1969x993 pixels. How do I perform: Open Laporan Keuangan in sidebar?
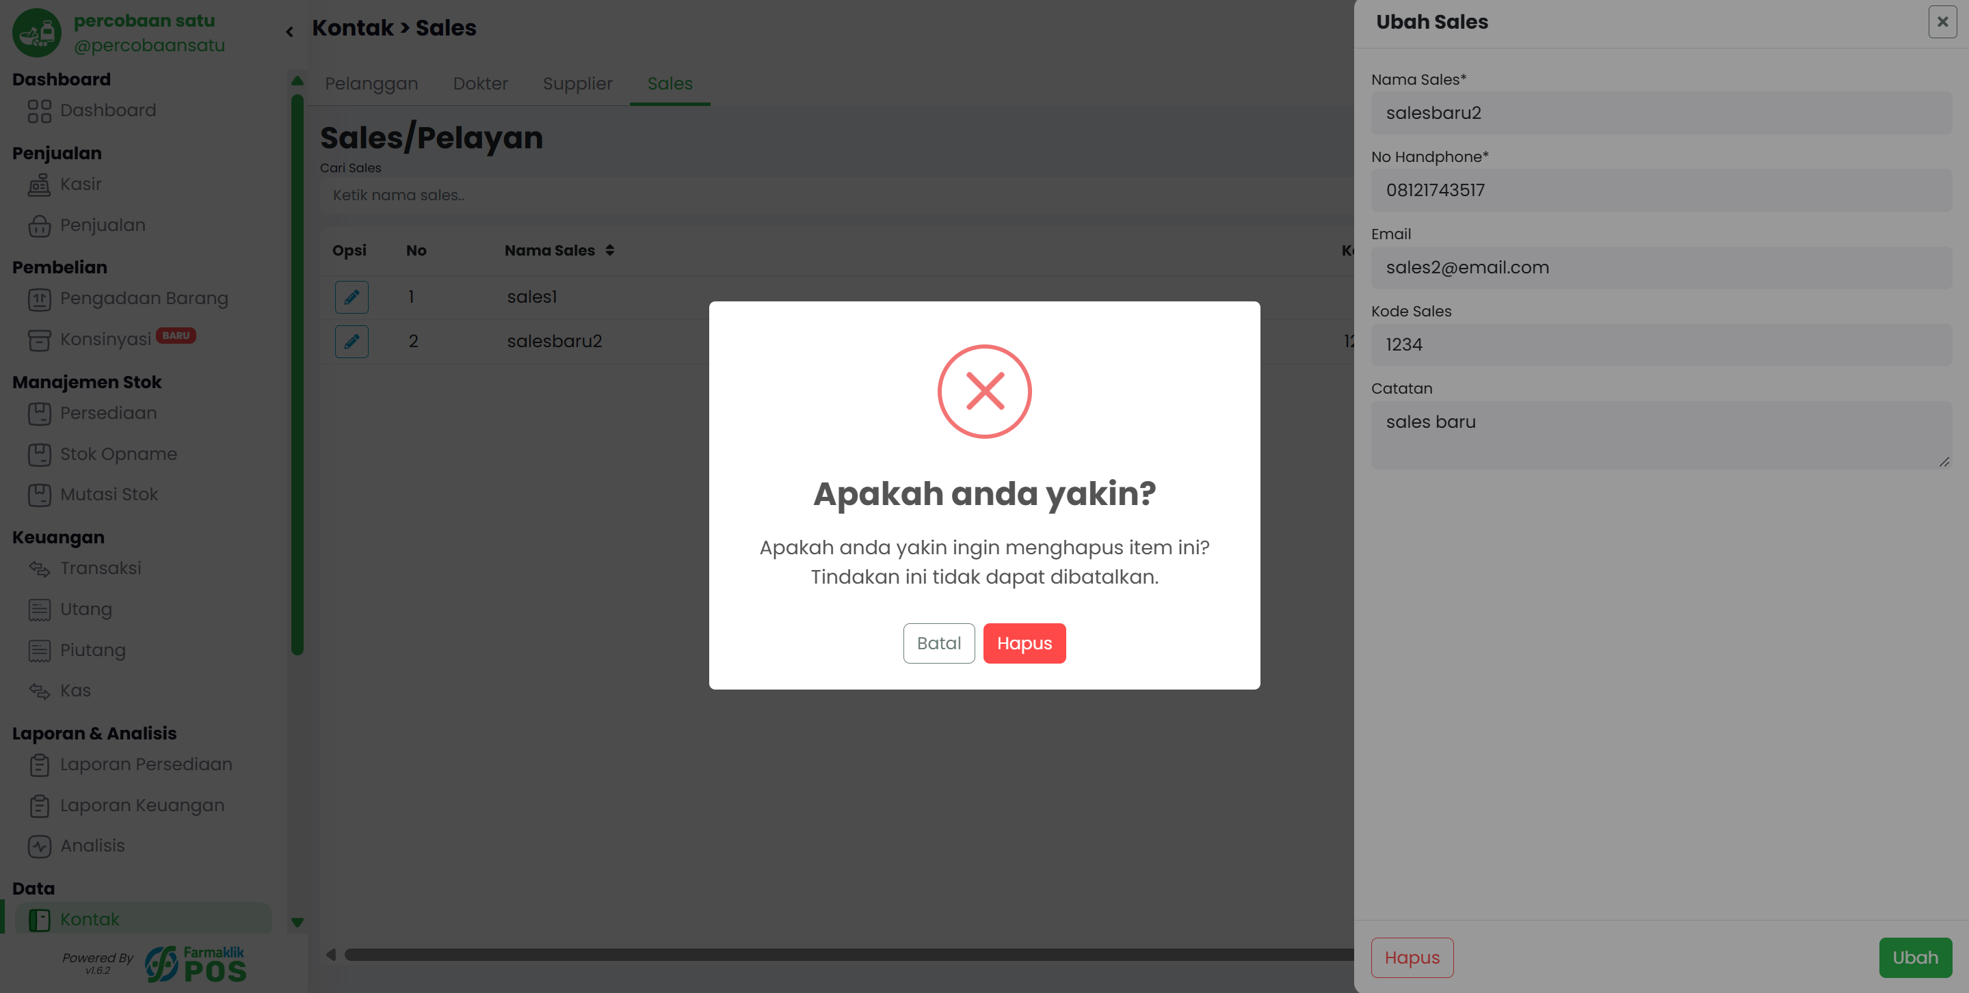(126, 806)
